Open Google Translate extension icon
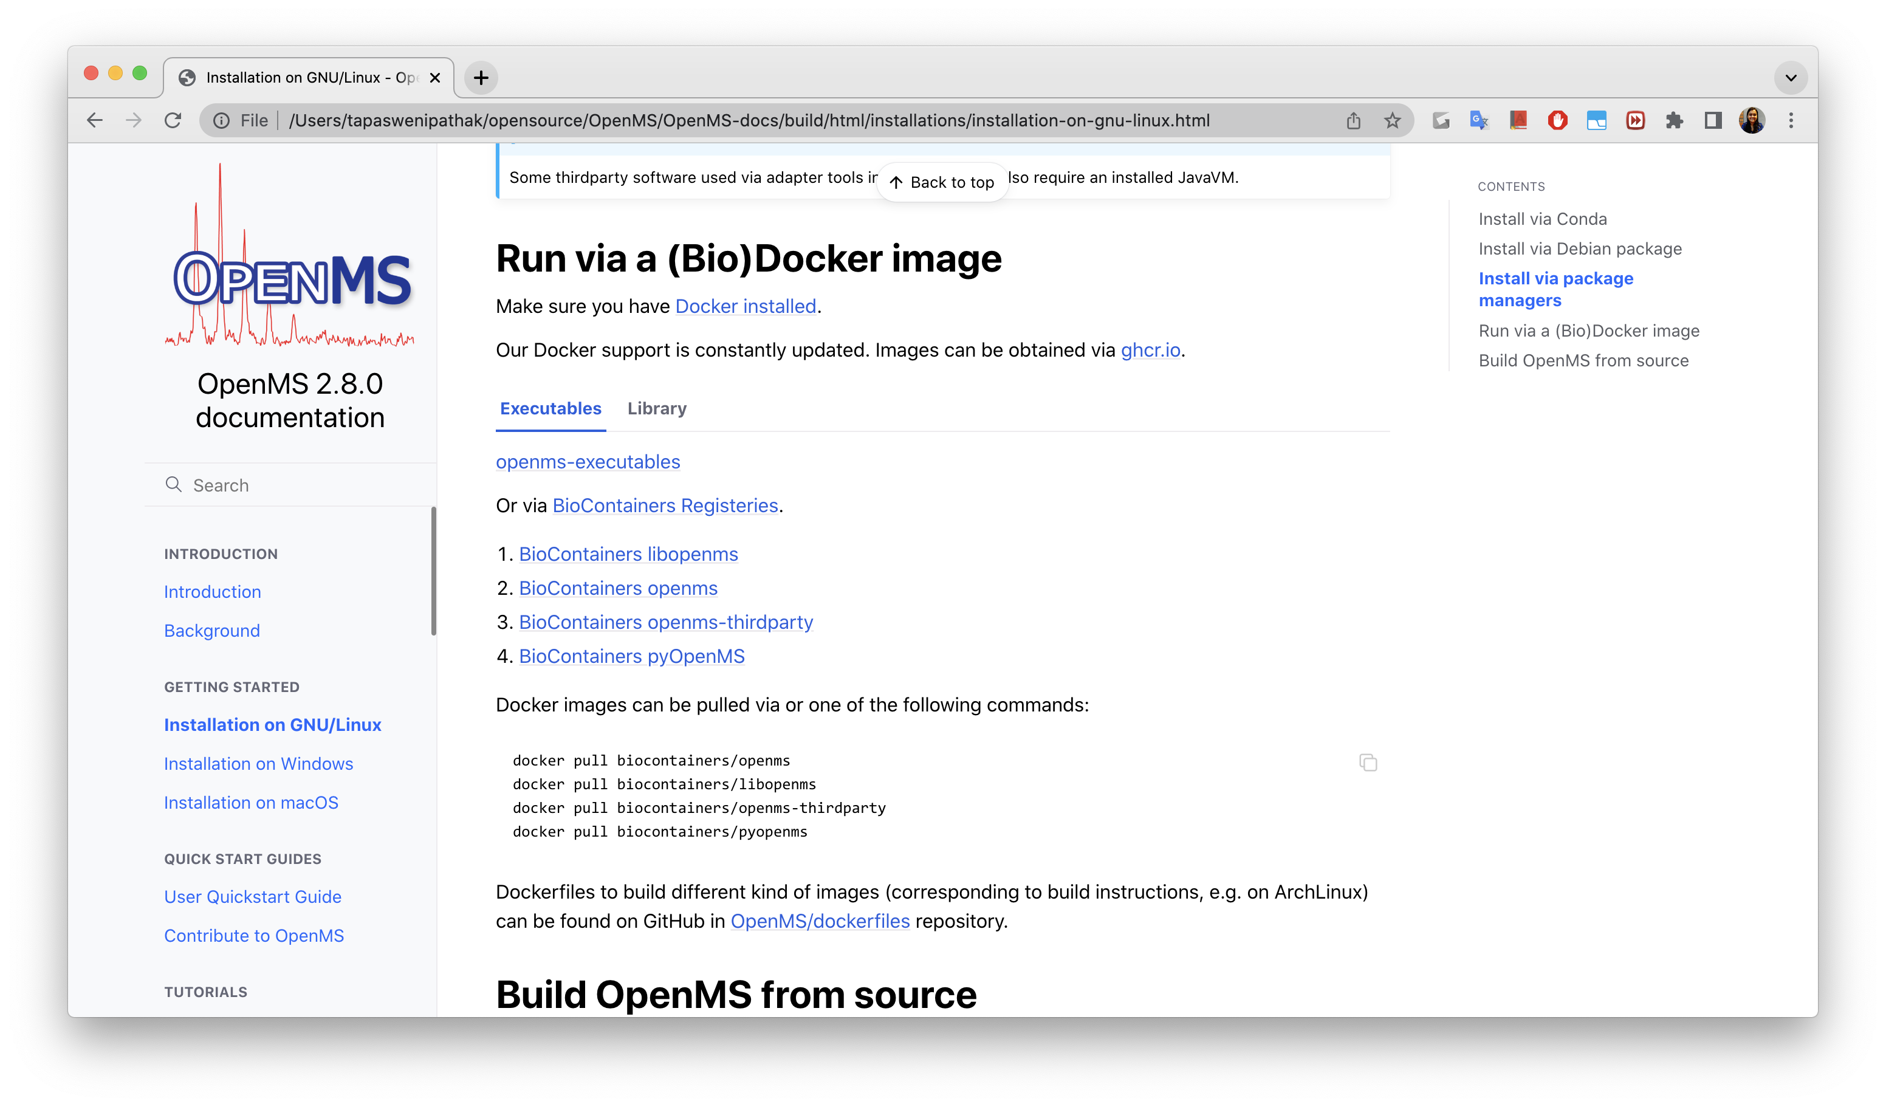This screenshot has width=1886, height=1107. pyautogui.click(x=1479, y=120)
